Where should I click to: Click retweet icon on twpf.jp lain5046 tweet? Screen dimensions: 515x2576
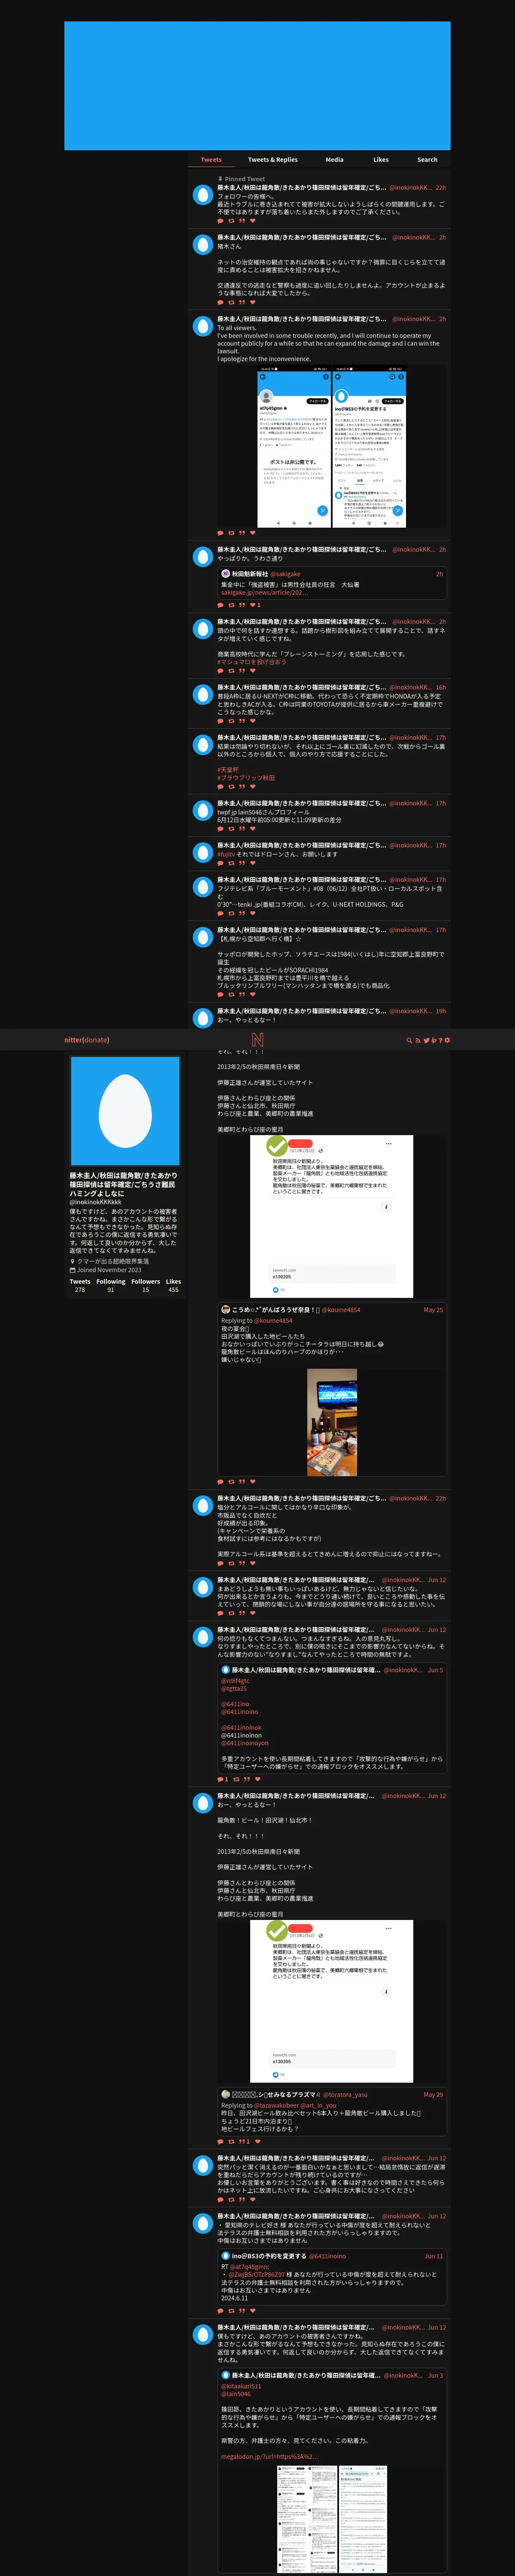[x=231, y=829]
